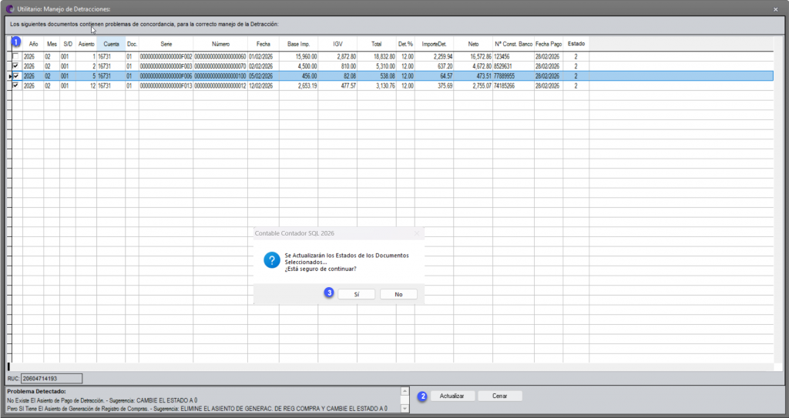The height and width of the screenshot is (418, 789).
Task: Click the Nº Const. Banco column header
Action: 513,44
